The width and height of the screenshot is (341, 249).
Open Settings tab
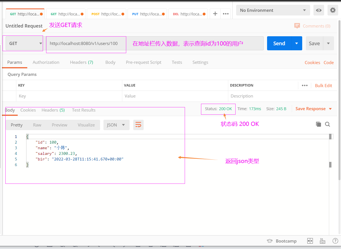tap(200, 62)
